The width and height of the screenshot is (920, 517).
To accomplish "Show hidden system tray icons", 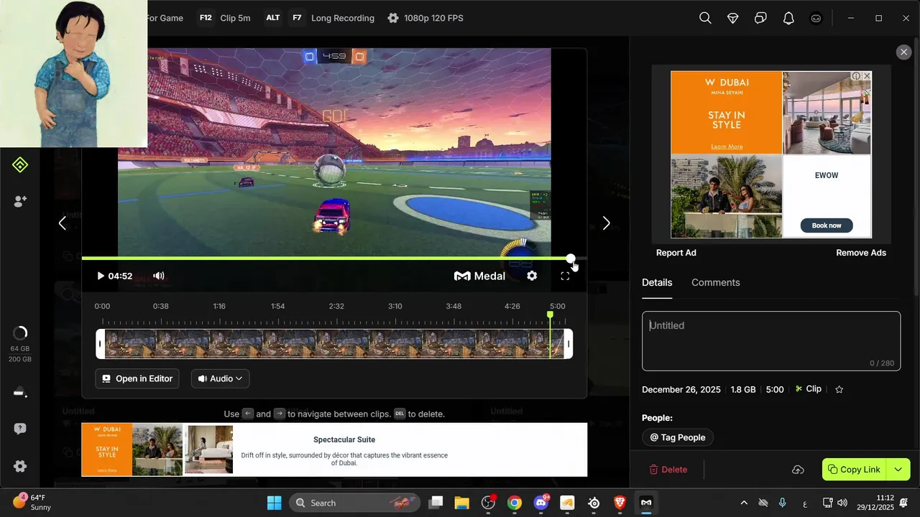I will point(743,503).
